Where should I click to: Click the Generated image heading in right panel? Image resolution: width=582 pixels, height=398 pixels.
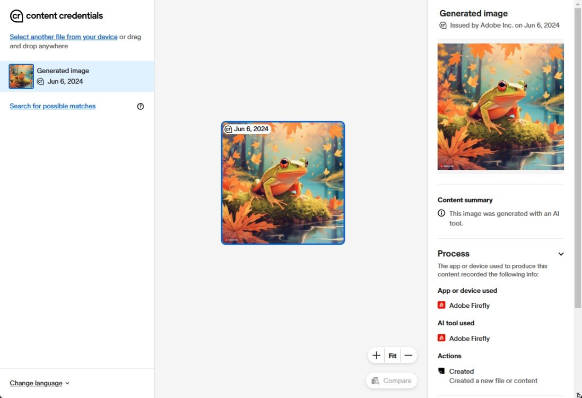(x=473, y=13)
